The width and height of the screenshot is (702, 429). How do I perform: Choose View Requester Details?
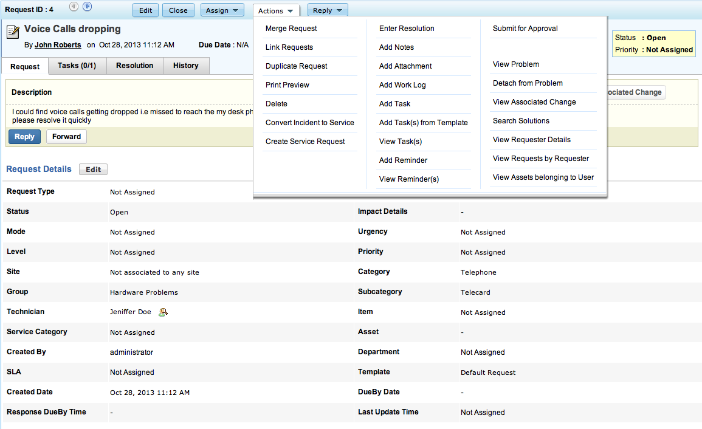pyautogui.click(x=531, y=139)
